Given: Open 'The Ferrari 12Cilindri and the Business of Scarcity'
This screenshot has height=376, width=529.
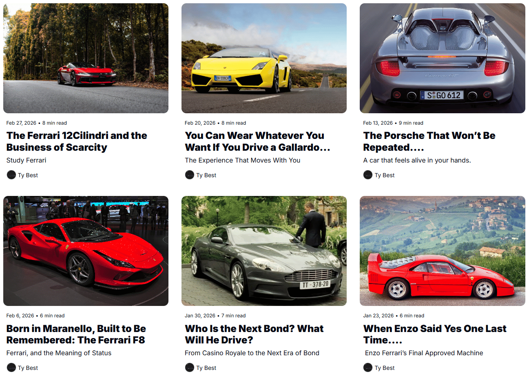Looking at the screenshot, I should (x=77, y=141).
